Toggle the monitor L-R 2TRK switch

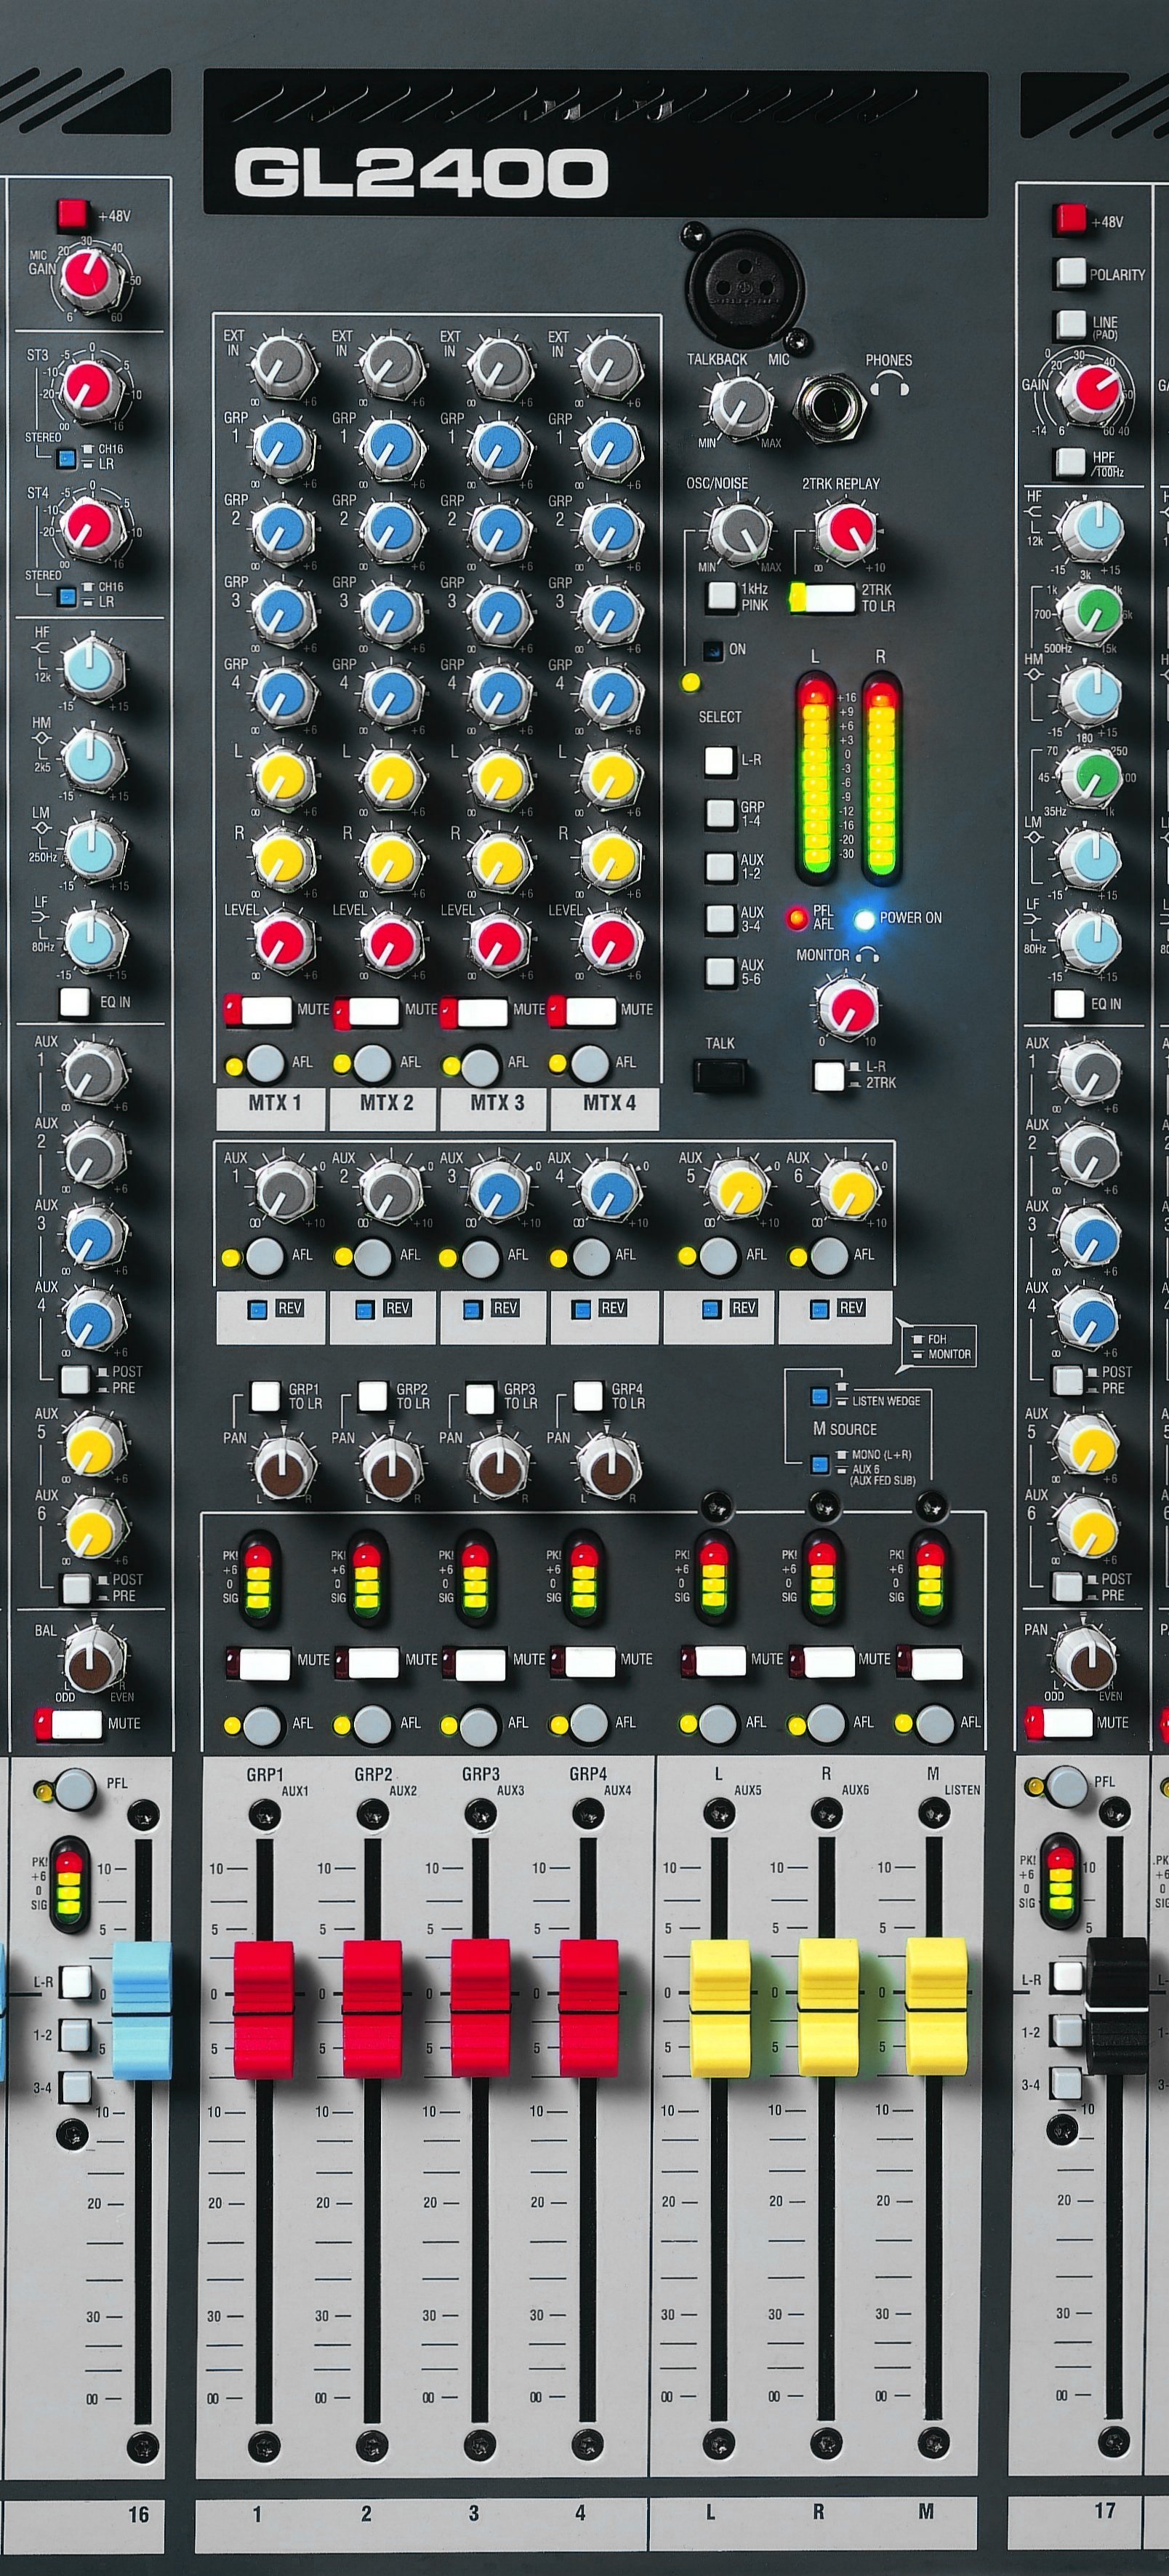click(828, 1076)
